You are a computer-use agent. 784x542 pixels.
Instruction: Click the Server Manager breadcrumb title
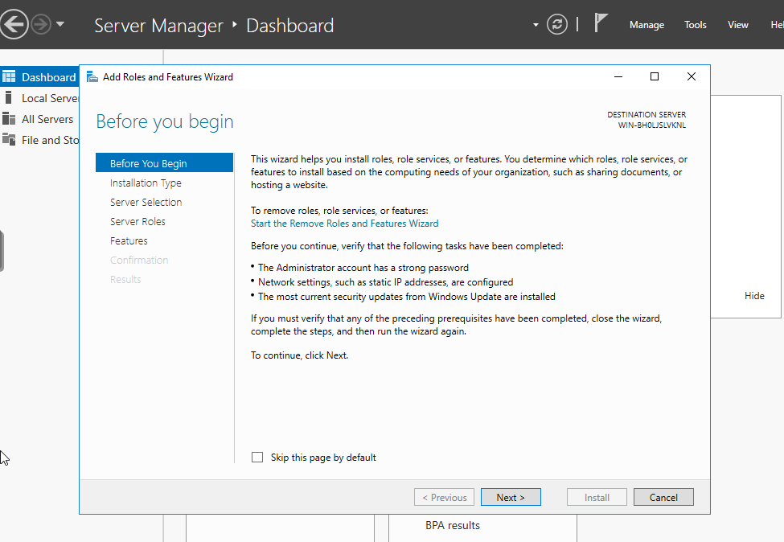pos(158,26)
